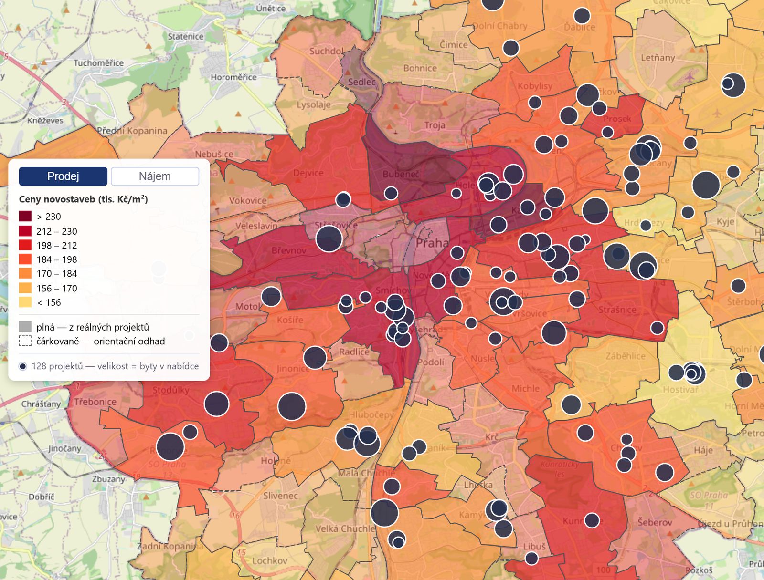Click the project marker near Libuš

[x=531, y=558]
